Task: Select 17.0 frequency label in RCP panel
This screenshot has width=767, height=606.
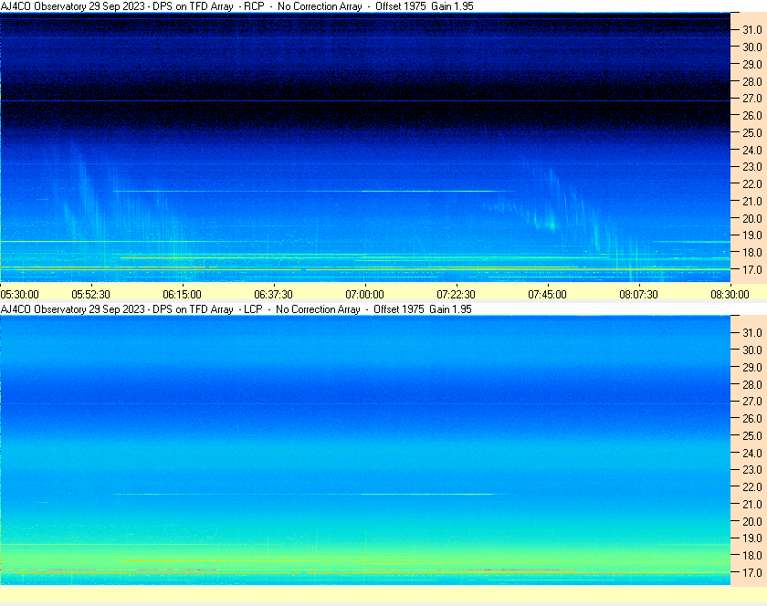Action: 751,270
